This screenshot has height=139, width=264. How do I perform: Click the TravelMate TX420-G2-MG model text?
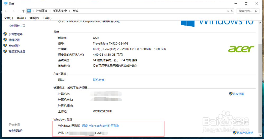point(110,44)
